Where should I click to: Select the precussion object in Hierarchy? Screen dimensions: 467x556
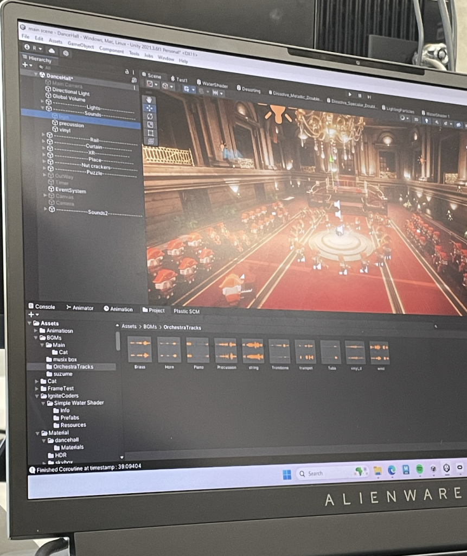tap(68, 124)
